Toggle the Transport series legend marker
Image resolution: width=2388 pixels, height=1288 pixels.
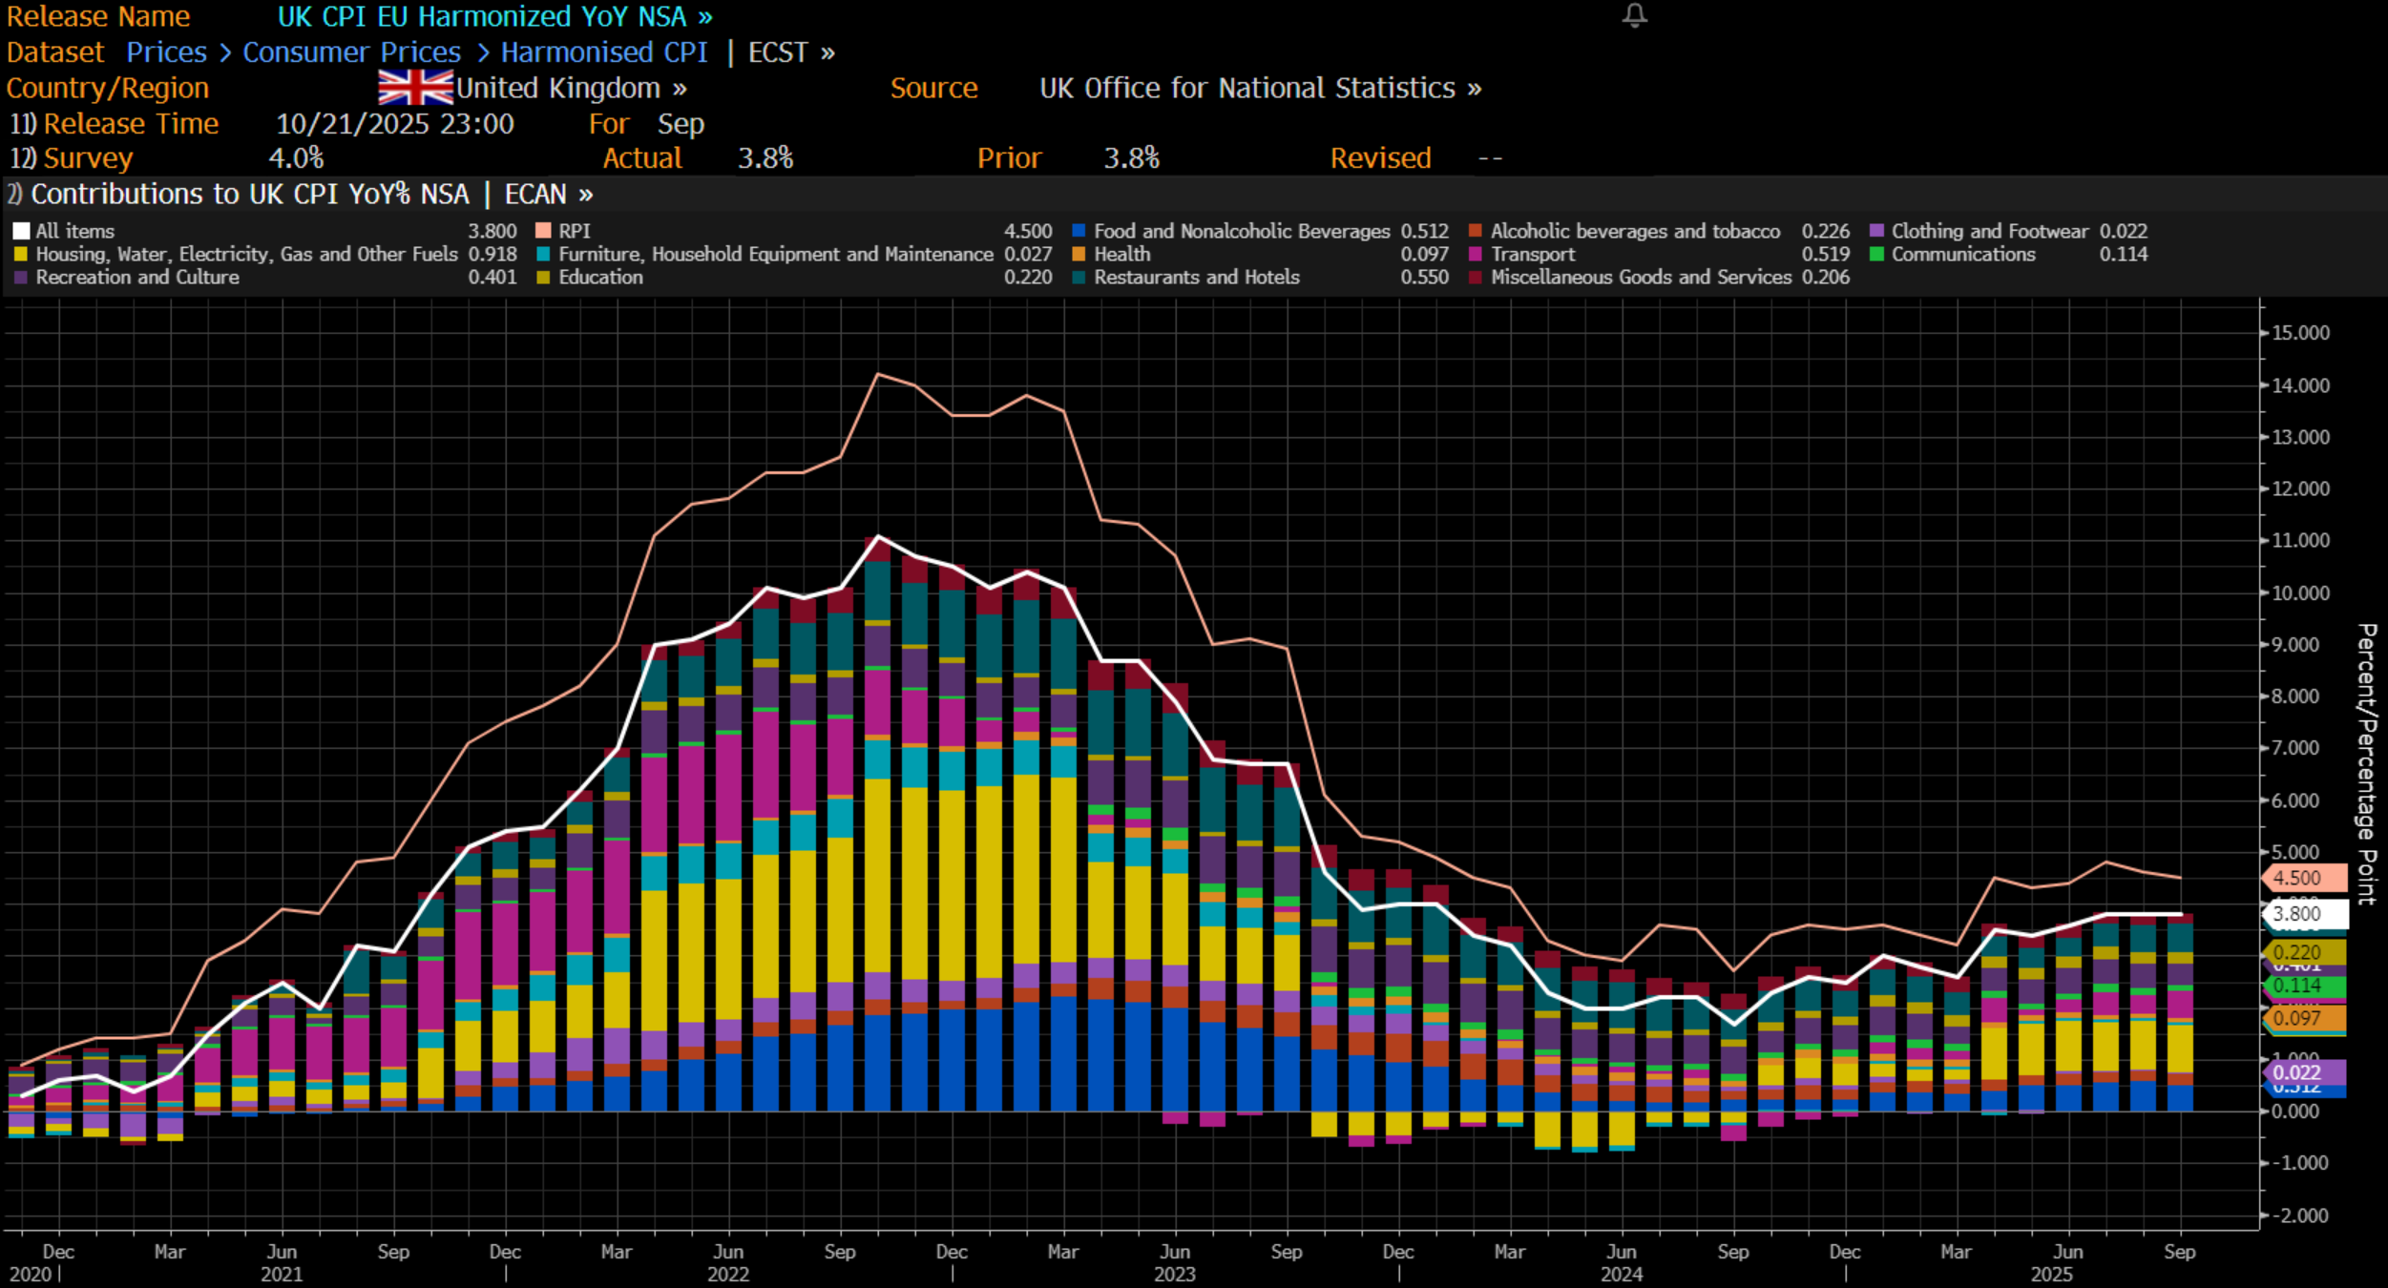coord(1476,255)
